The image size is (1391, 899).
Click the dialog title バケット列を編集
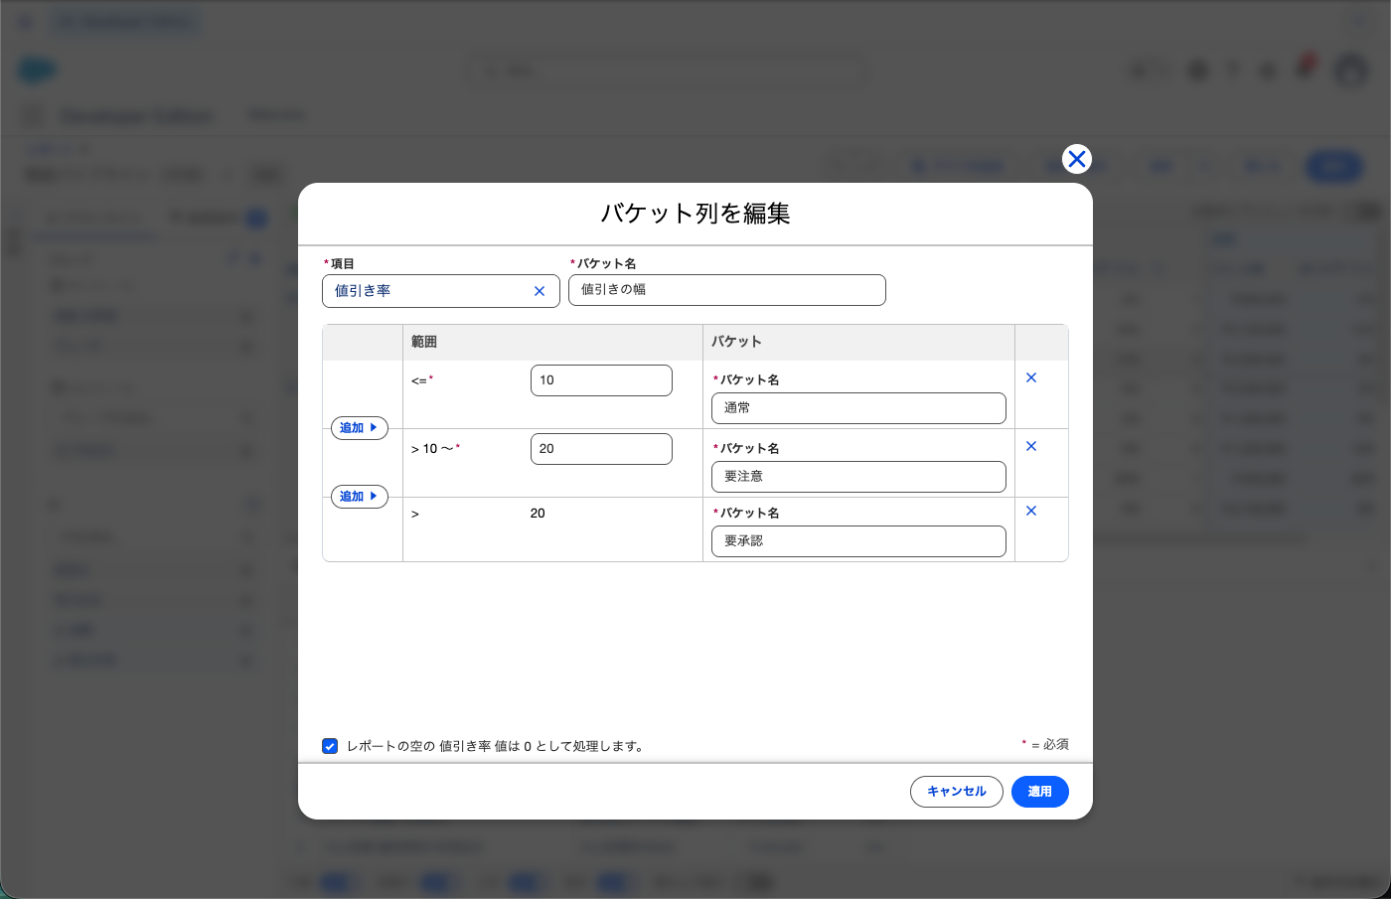(695, 214)
